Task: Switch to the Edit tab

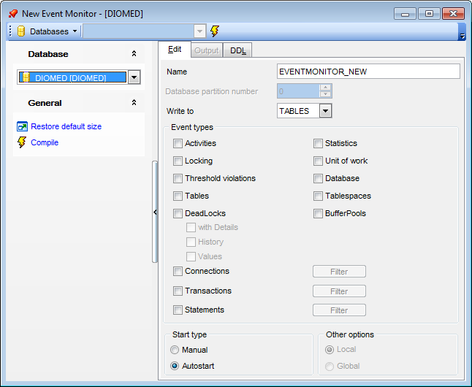Action: (x=175, y=50)
